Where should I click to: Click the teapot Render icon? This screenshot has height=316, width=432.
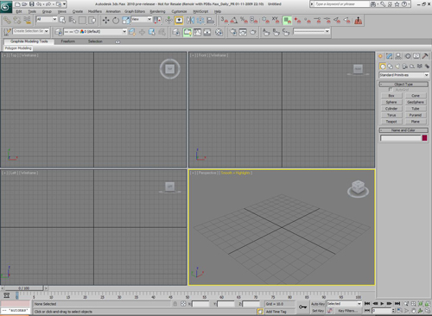point(253,32)
